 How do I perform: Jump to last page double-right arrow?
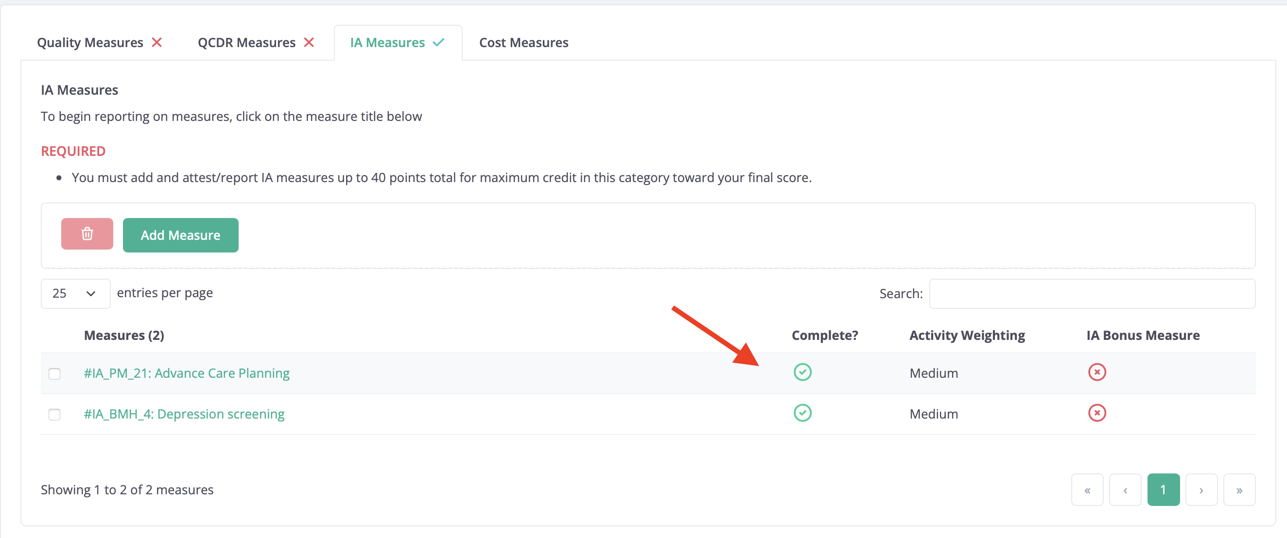[x=1239, y=489]
